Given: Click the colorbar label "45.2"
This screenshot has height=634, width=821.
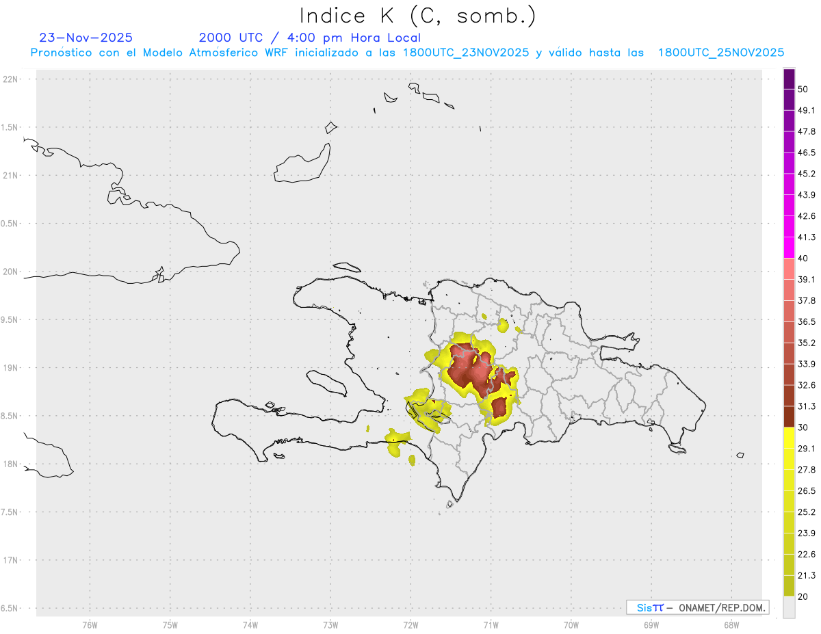Looking at the screenshot, I should [807, 174].
